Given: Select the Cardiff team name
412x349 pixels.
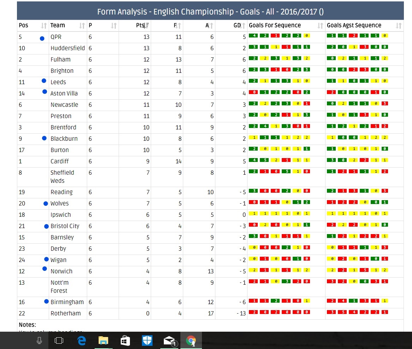Looking at the screenshot, I should [60, 161].
